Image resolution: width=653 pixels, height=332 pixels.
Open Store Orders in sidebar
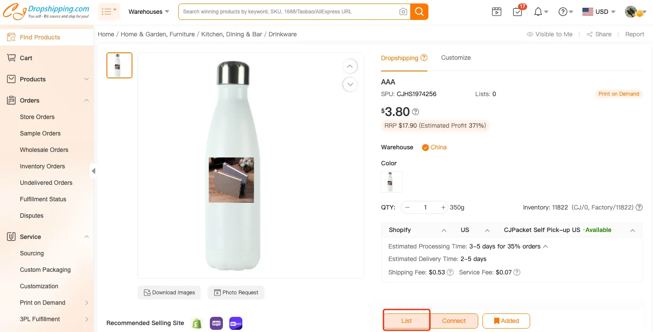click(37, 117)
